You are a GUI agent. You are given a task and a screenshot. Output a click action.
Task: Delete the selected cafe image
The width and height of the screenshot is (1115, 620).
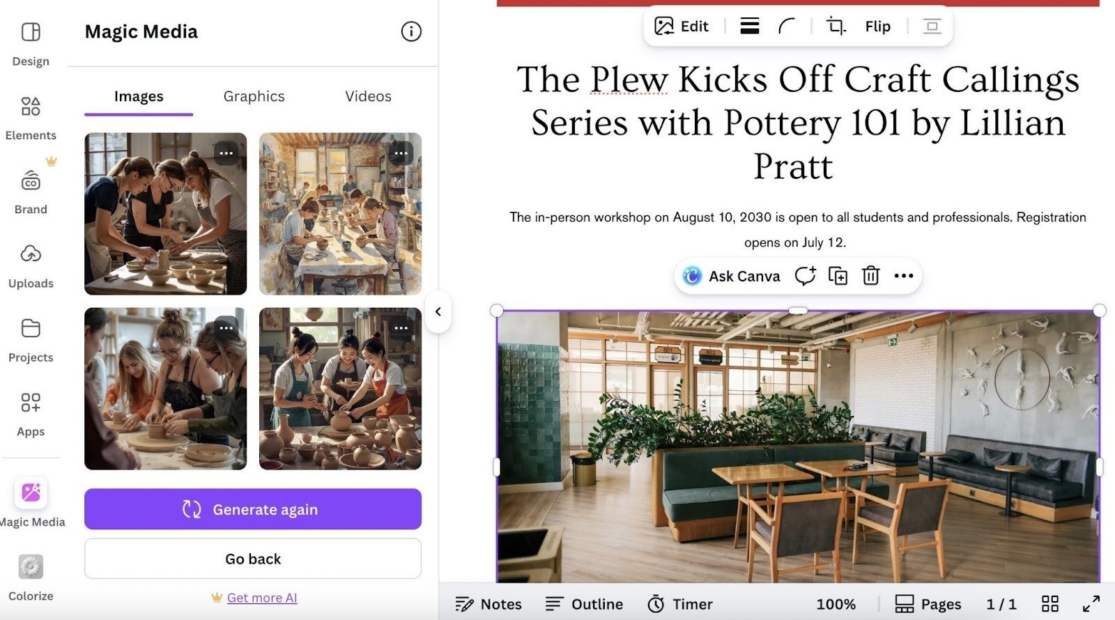pos(870,276)
